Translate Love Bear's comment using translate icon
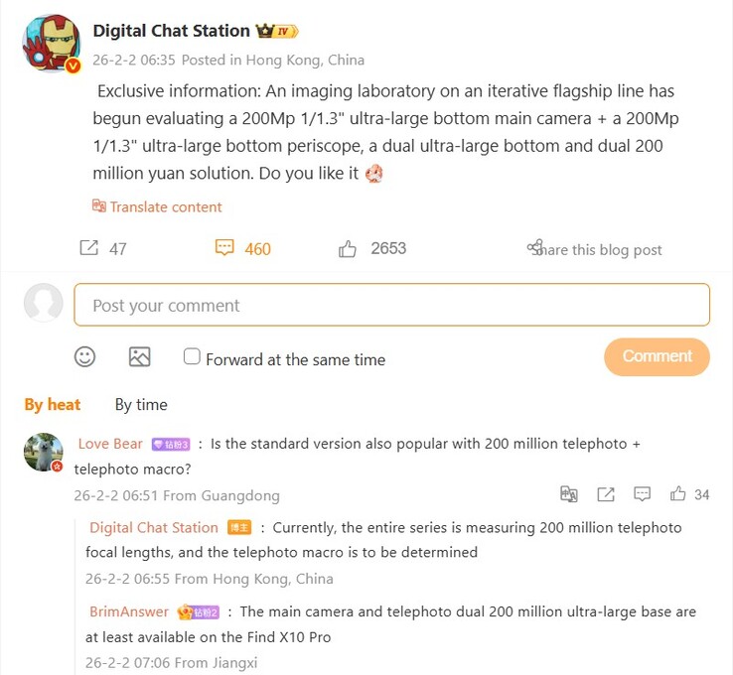 [x=569, y=493]
